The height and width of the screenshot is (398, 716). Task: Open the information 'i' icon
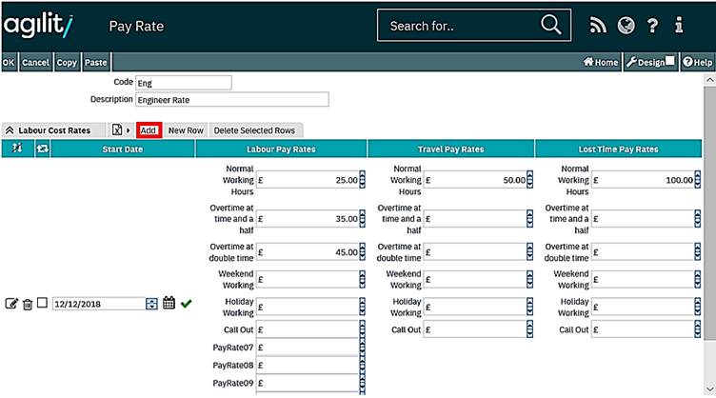[x=679, y=26]
